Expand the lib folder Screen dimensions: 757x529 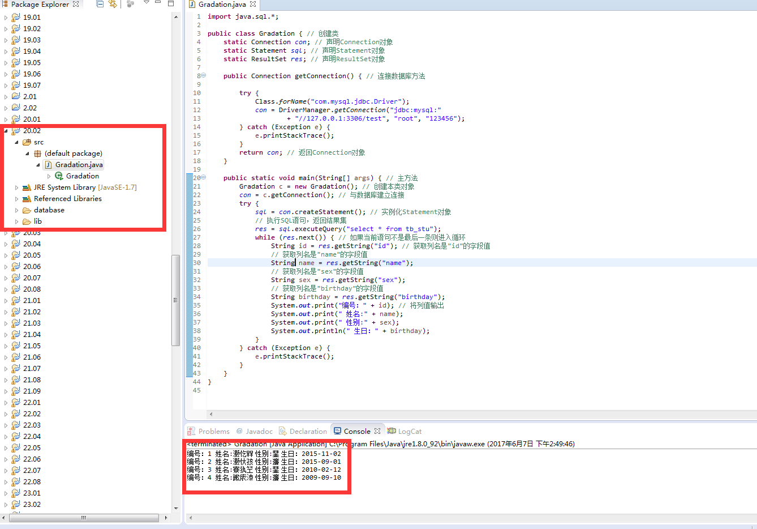click(16, 221)
